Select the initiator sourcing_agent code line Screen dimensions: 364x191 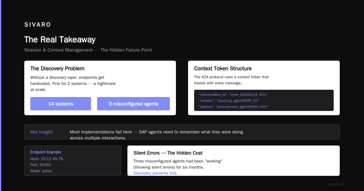click(x=229, y=101)
